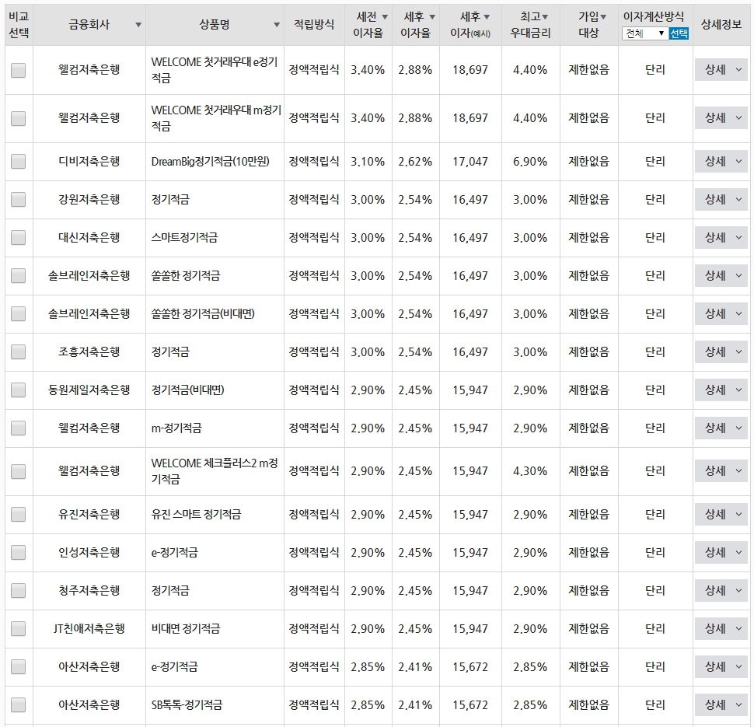Expand 상세 for 아산저축은행 e-정기적금
This screenshot has width=754, height=727.
(721, 667)
